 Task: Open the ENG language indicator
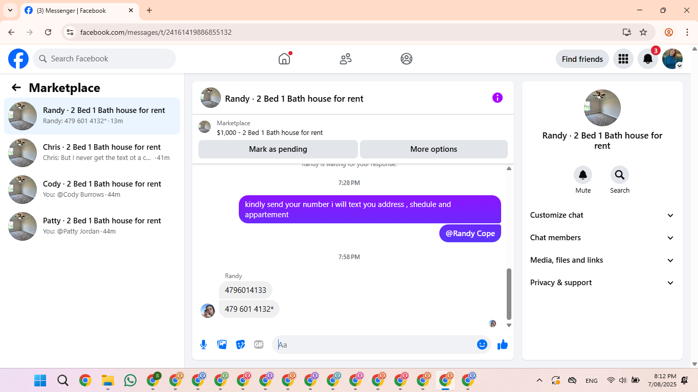coord(592,380)
